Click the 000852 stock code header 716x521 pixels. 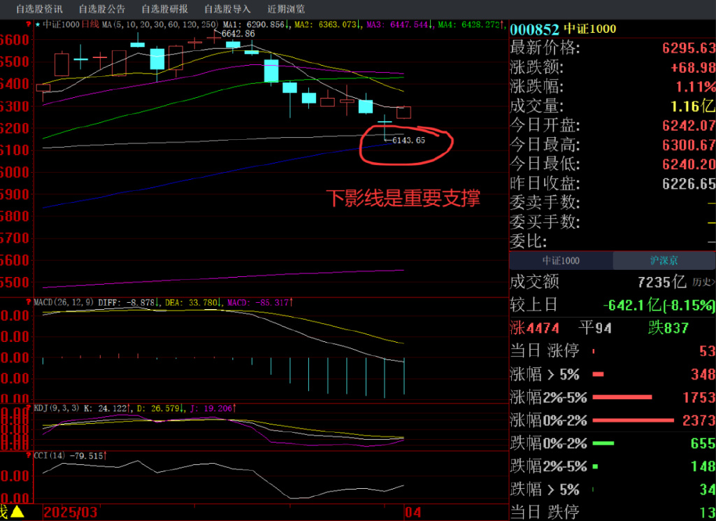[x=535, y=29]
